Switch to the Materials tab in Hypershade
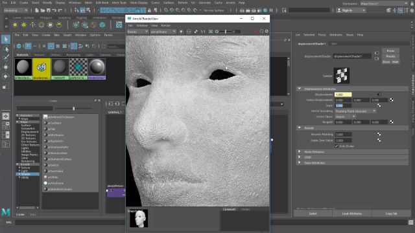 tap(22, 54)
